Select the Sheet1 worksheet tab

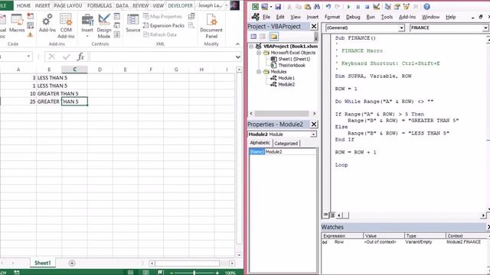point(43,263)
